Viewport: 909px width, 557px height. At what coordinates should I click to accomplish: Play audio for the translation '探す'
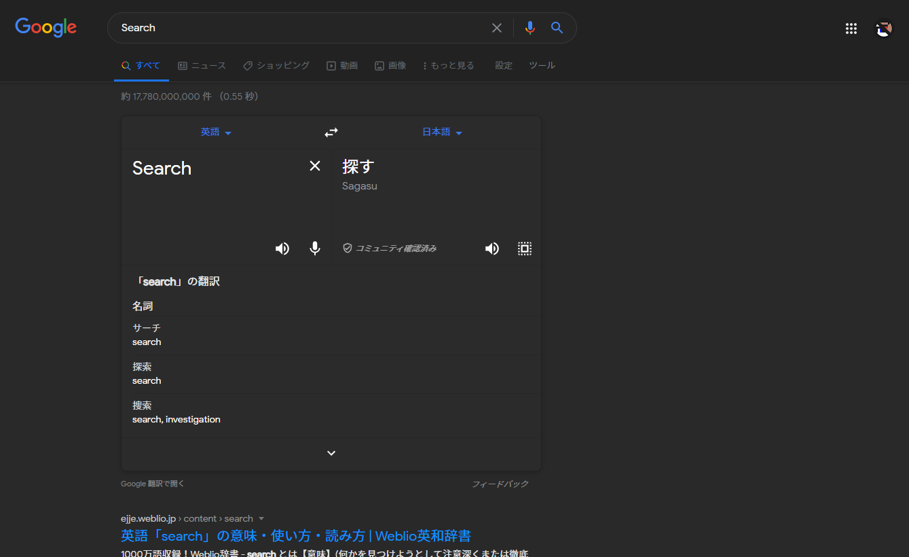click(491, 248)
